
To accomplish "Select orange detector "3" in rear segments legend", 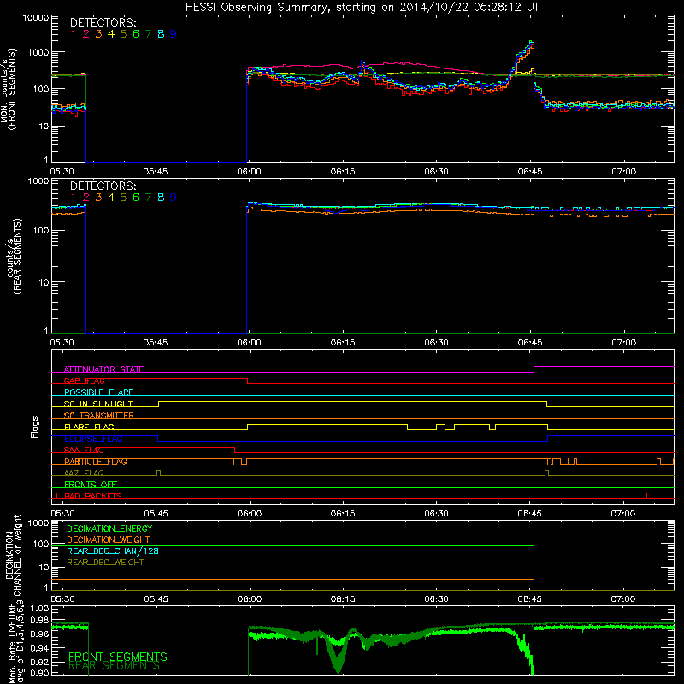I will click(x=98, y=198).
